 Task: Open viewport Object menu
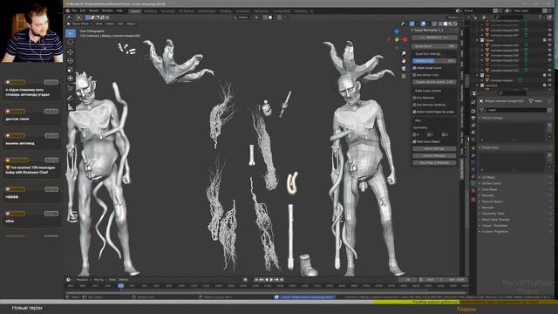(x=131, y=24)
